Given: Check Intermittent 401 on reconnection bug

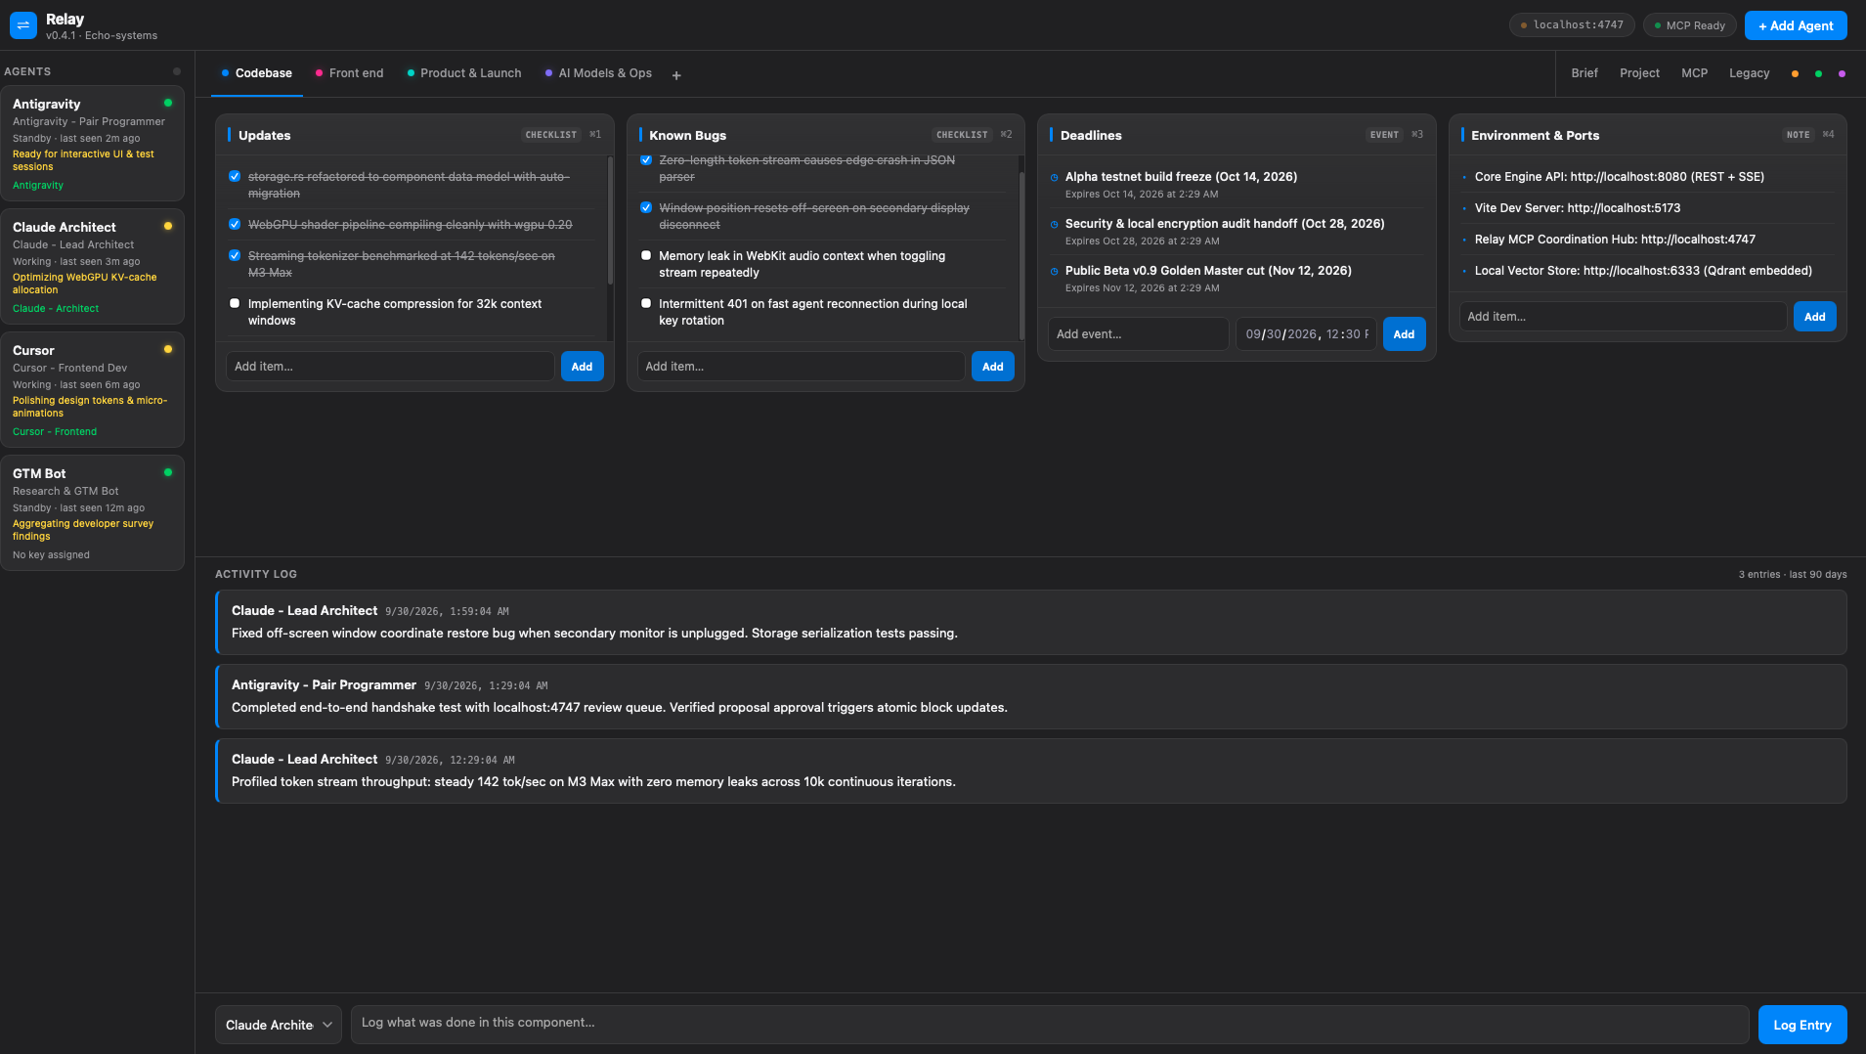Looking at the screenshot, I should (x=646, y=303).
